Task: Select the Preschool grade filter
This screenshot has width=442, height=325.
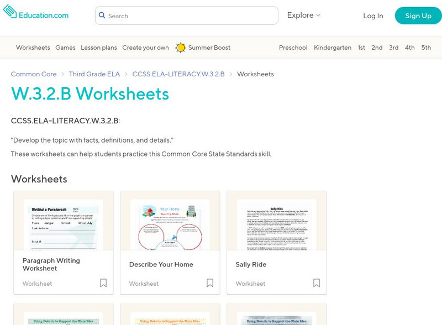Action: (x=293, y=48)
